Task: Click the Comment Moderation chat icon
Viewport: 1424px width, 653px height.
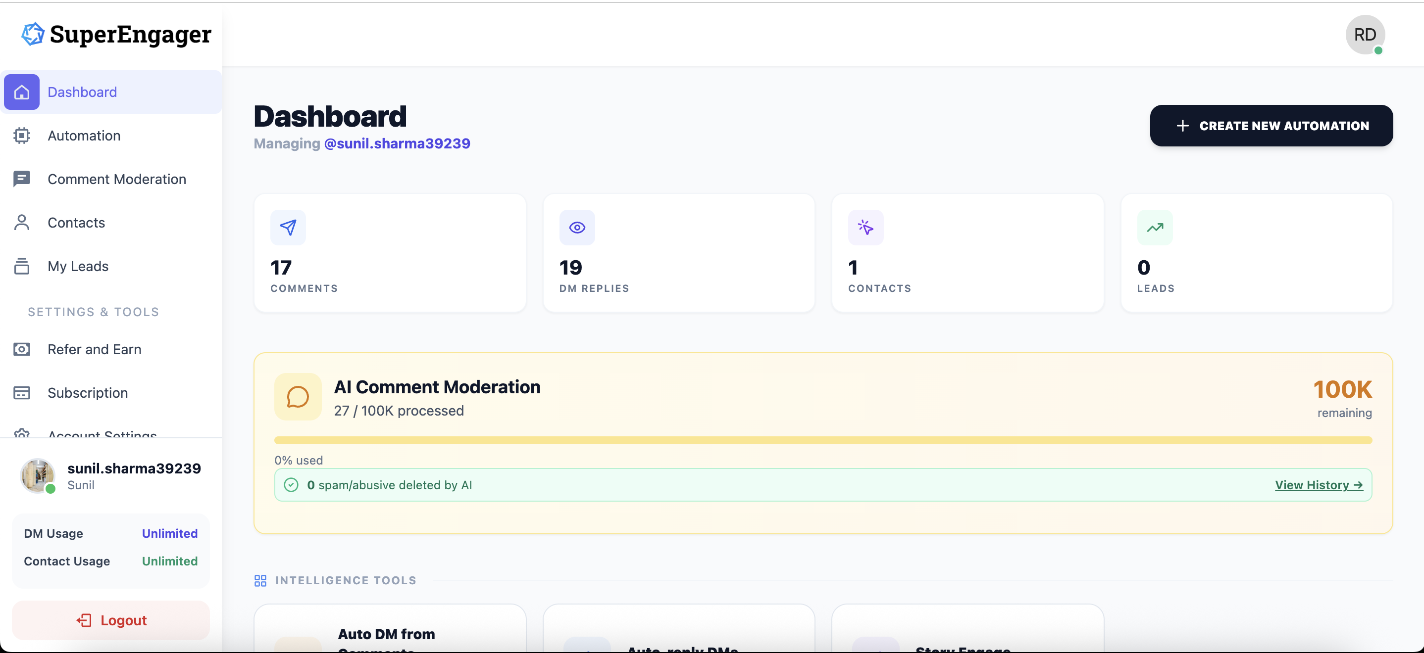Action: [x=22, y=179]
